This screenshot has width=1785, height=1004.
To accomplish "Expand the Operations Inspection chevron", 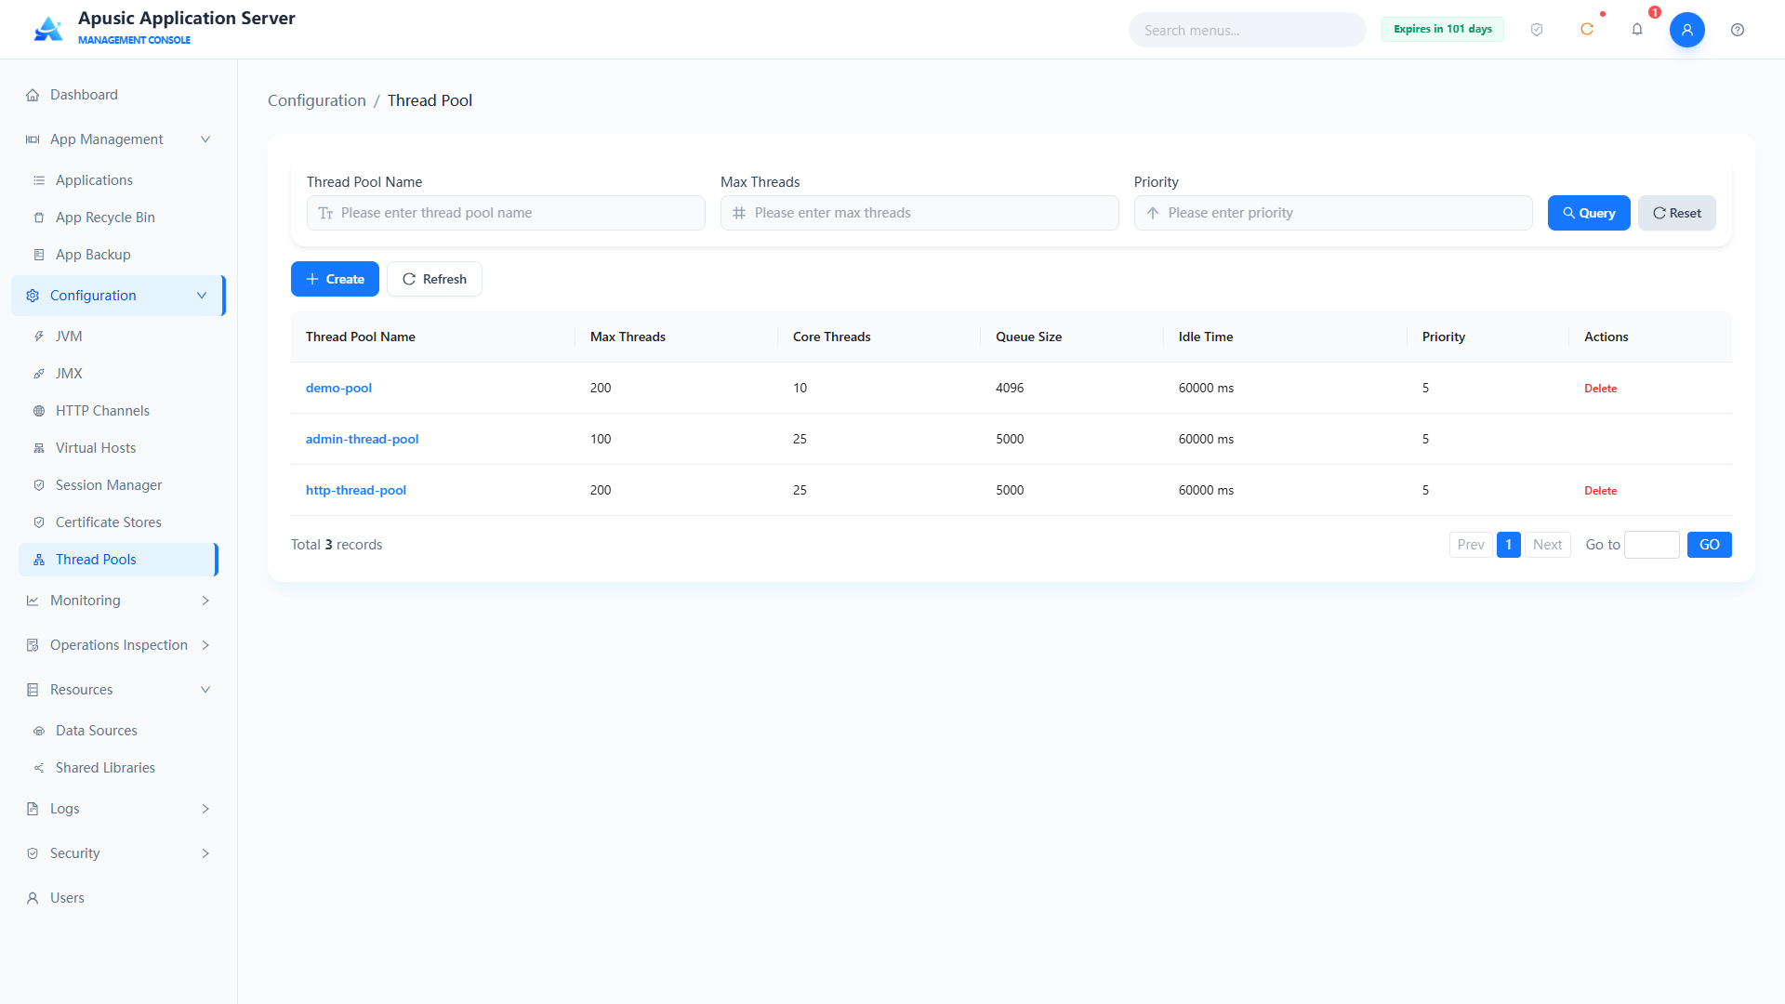I will pos(205,645).
